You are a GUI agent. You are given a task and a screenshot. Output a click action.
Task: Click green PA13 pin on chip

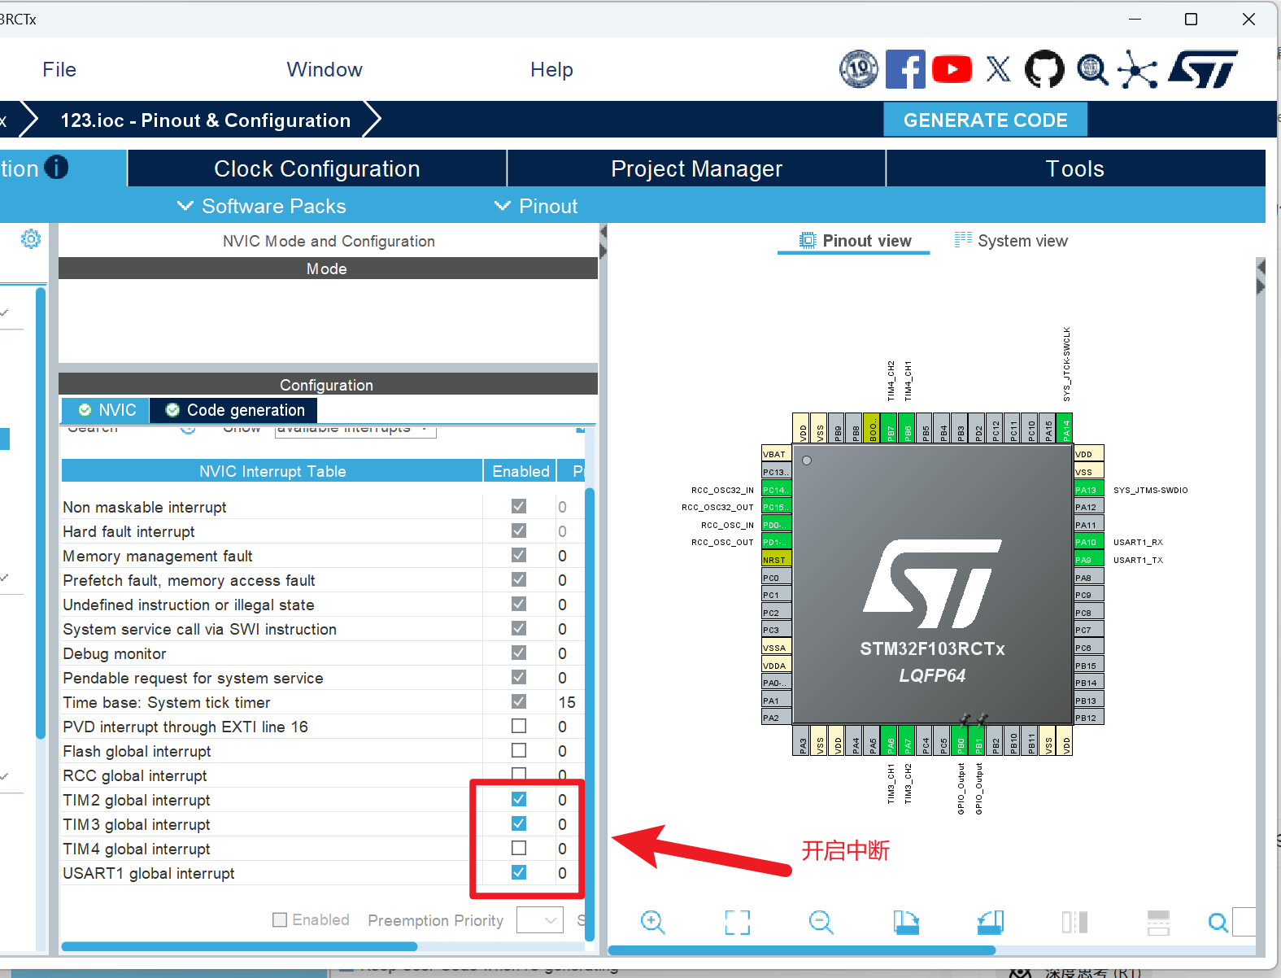click(1088, 490)
